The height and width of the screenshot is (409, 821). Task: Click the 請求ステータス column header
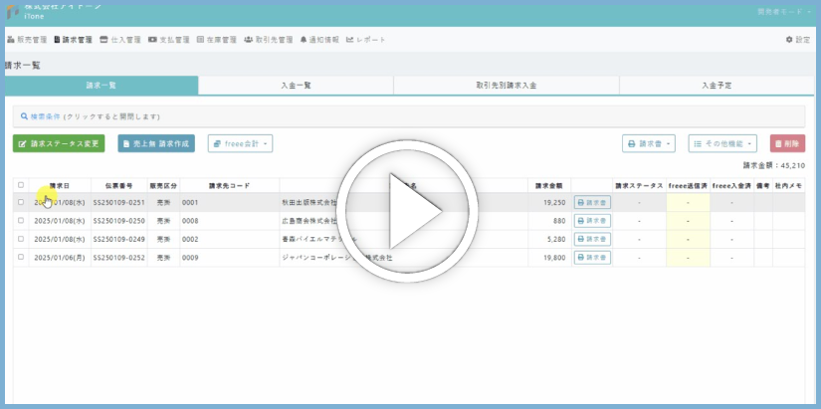[639, 185]
